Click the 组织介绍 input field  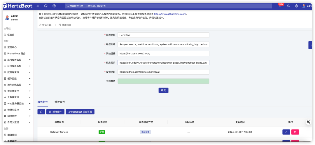click(x=163, y=44)
